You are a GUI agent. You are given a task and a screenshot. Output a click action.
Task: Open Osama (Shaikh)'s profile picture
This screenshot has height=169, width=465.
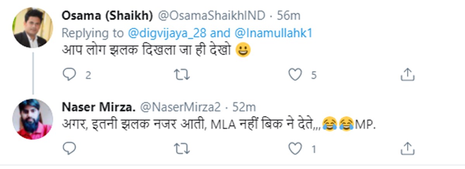[x=33, y=27]
